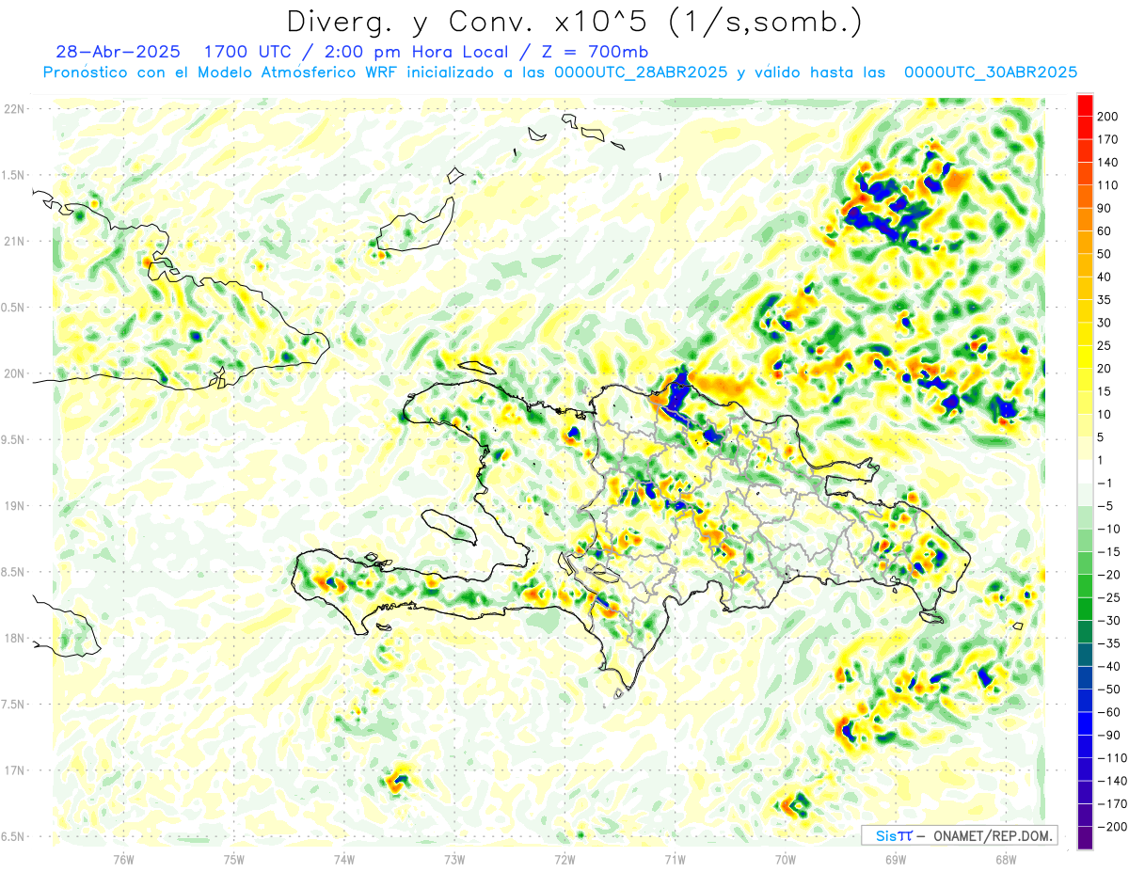Click the '60' colorbar label

coord(1105,231)
